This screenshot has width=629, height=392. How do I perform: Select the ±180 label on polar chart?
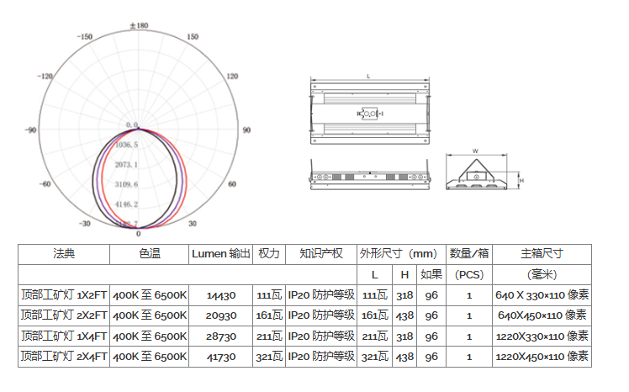(x=139, y=26)
